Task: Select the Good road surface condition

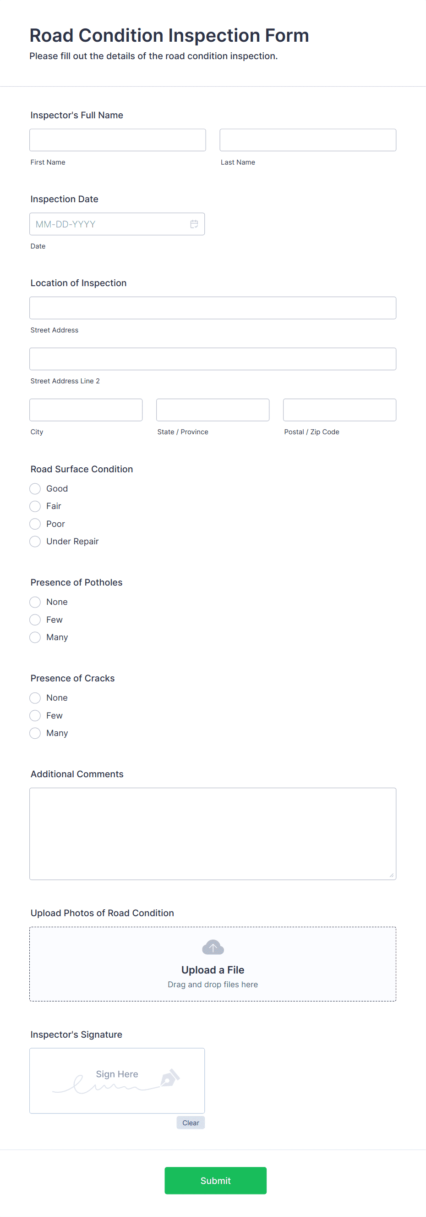Action: pyautogui.click(x=35, y=488)
